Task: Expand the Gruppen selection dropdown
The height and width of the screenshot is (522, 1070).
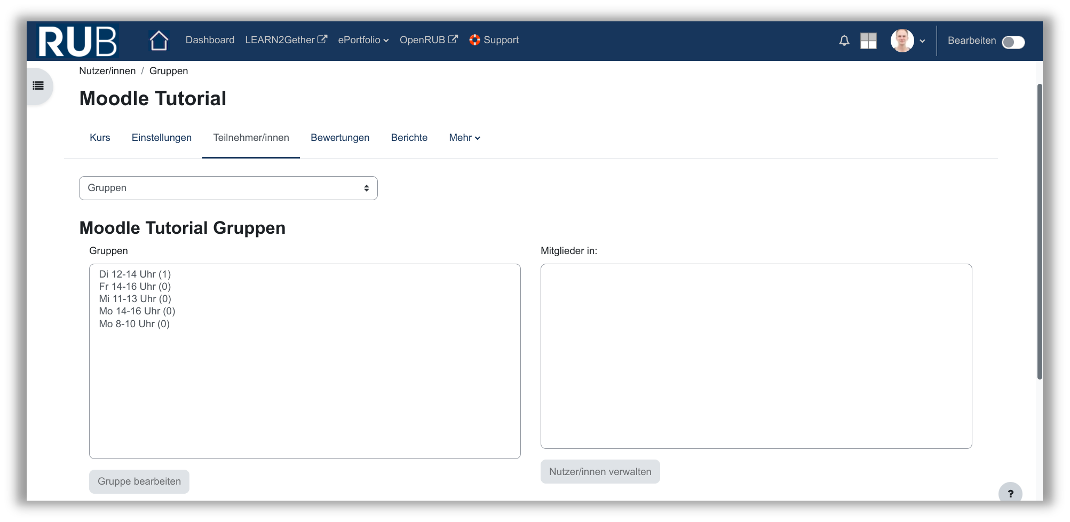Action: 228,188
